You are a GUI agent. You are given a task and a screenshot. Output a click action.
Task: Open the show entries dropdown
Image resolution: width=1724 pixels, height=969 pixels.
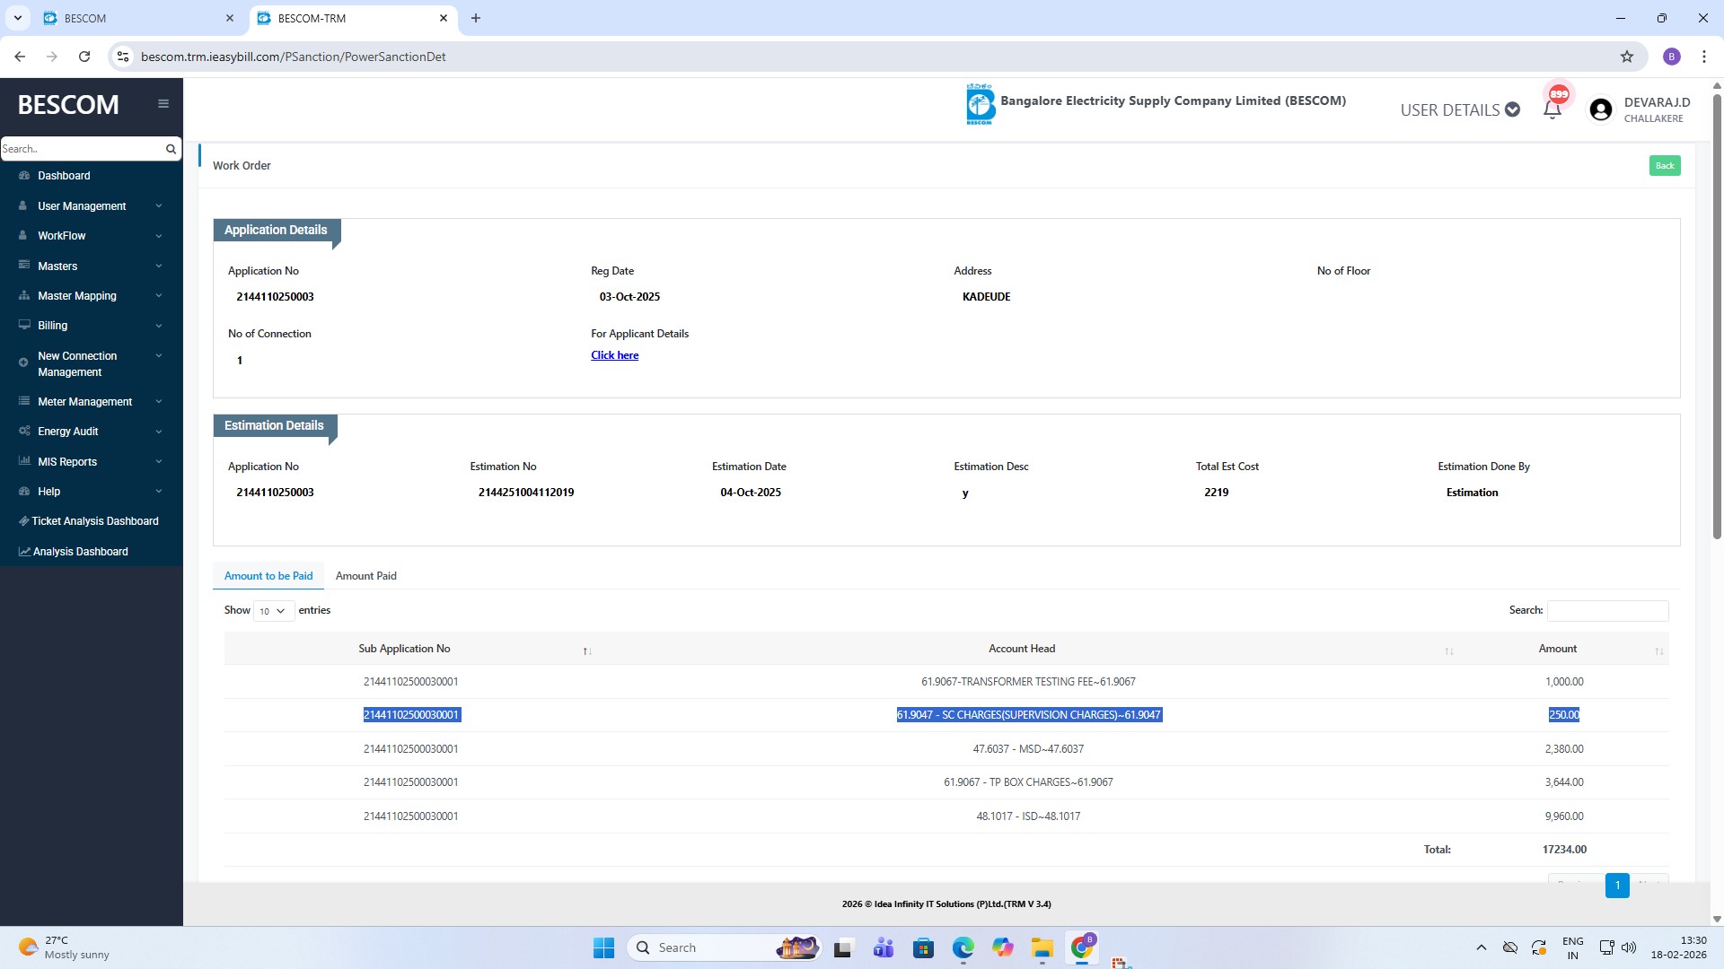coord(273,611)
